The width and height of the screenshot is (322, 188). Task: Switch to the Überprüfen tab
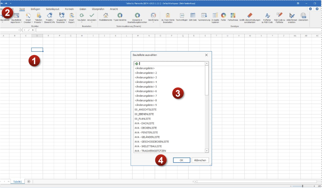point(98,9)
